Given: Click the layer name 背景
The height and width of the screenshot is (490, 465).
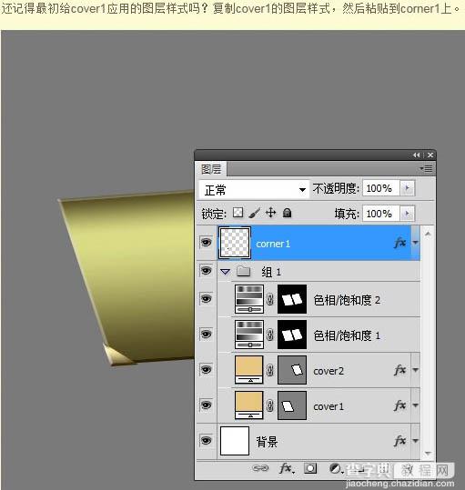Looking at the screenshot, I should 267,442.
